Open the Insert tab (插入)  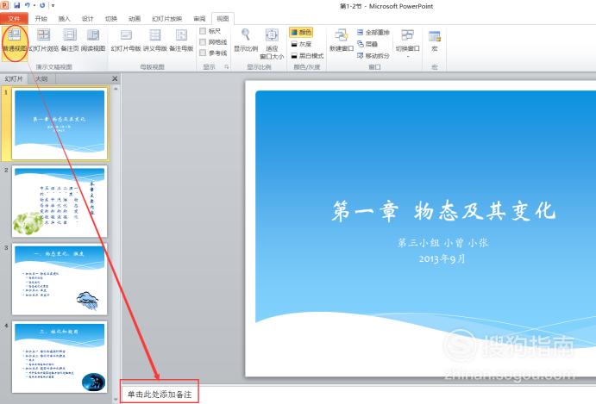point(64,19)
